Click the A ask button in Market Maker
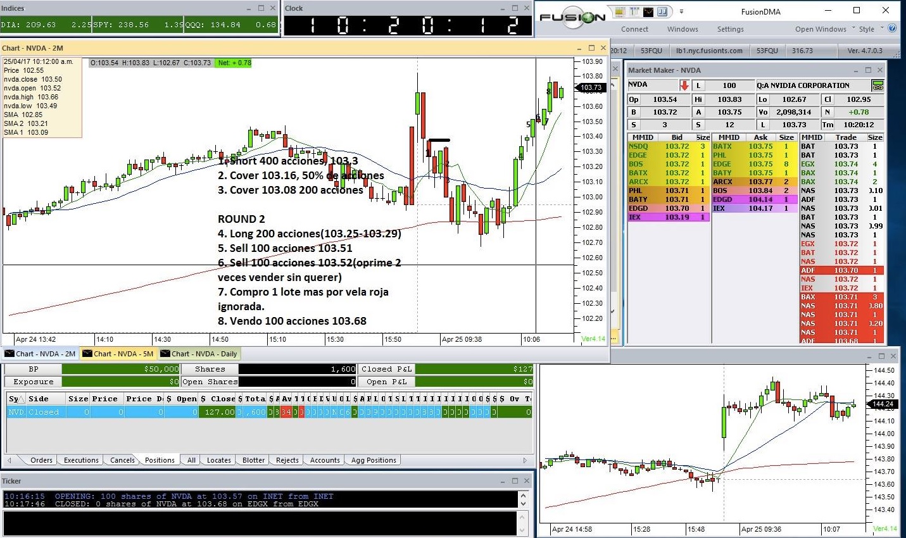The width and height of the screenshot is (906, 538). click(x=698, y=112)
